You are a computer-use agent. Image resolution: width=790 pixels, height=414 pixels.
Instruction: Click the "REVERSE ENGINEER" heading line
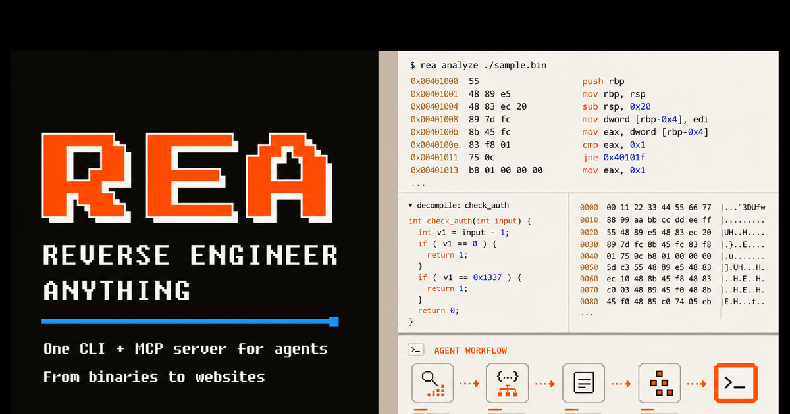coord(190,255)
